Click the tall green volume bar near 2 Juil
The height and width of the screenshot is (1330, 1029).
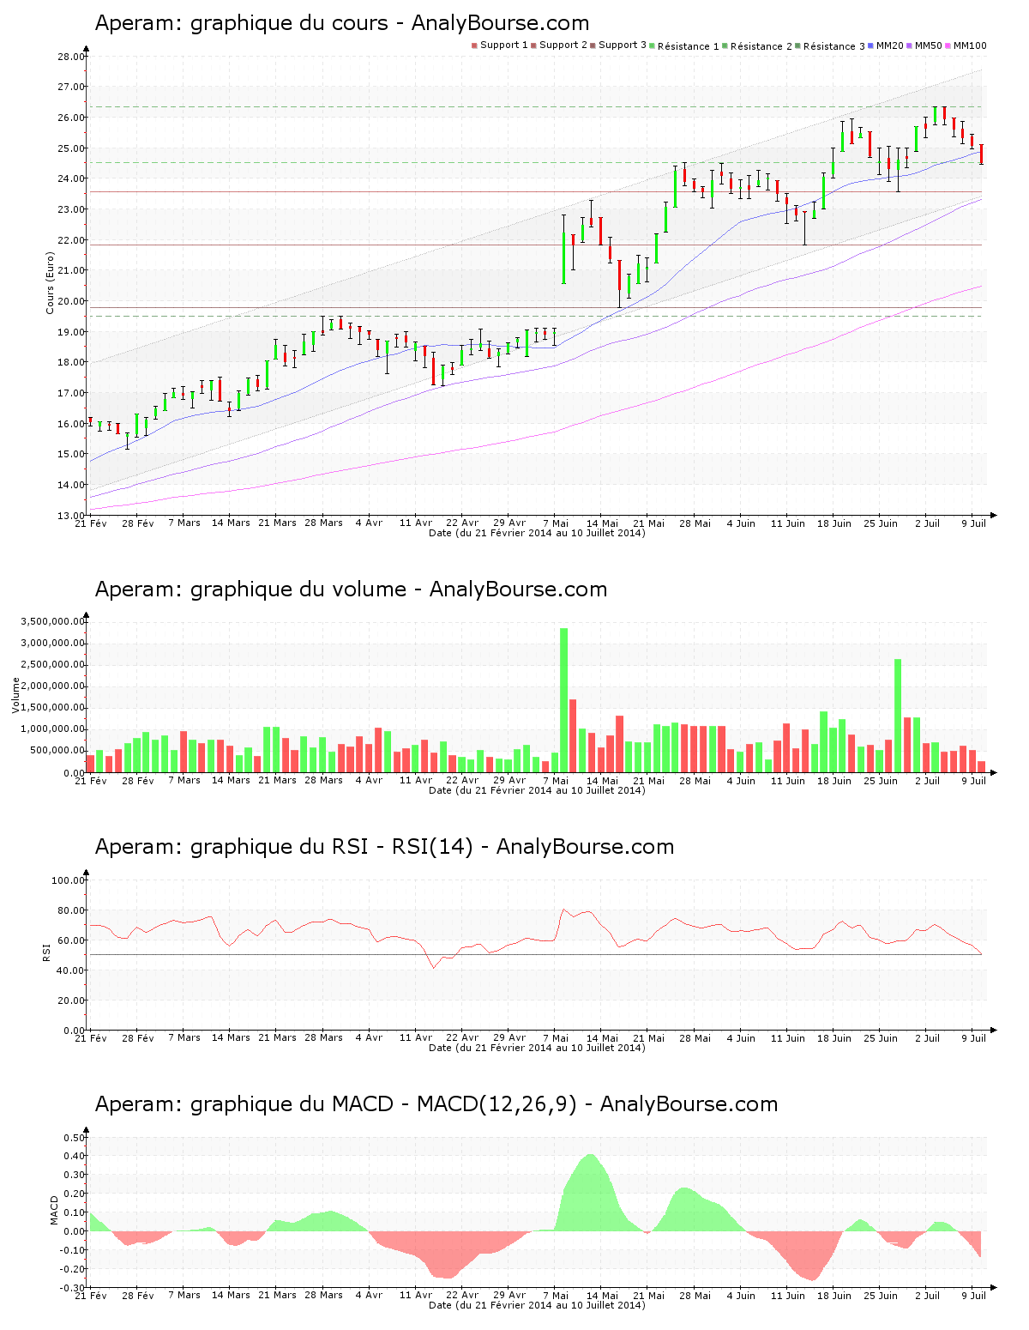coord(898,716)
